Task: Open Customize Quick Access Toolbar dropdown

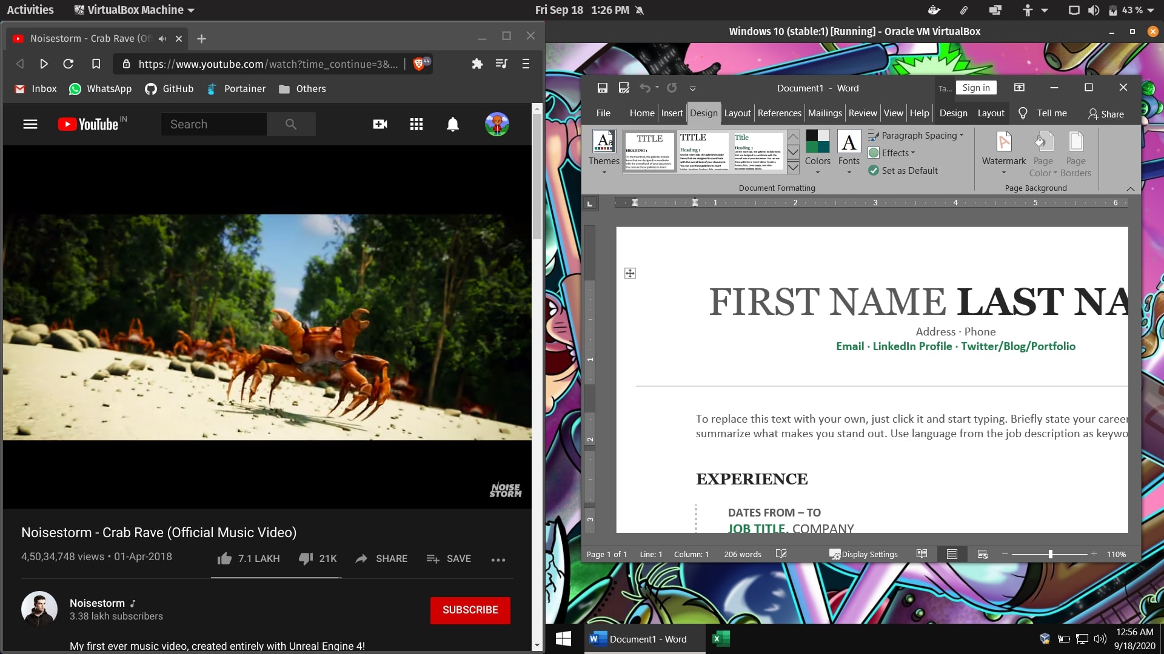Action: (692, 88)
